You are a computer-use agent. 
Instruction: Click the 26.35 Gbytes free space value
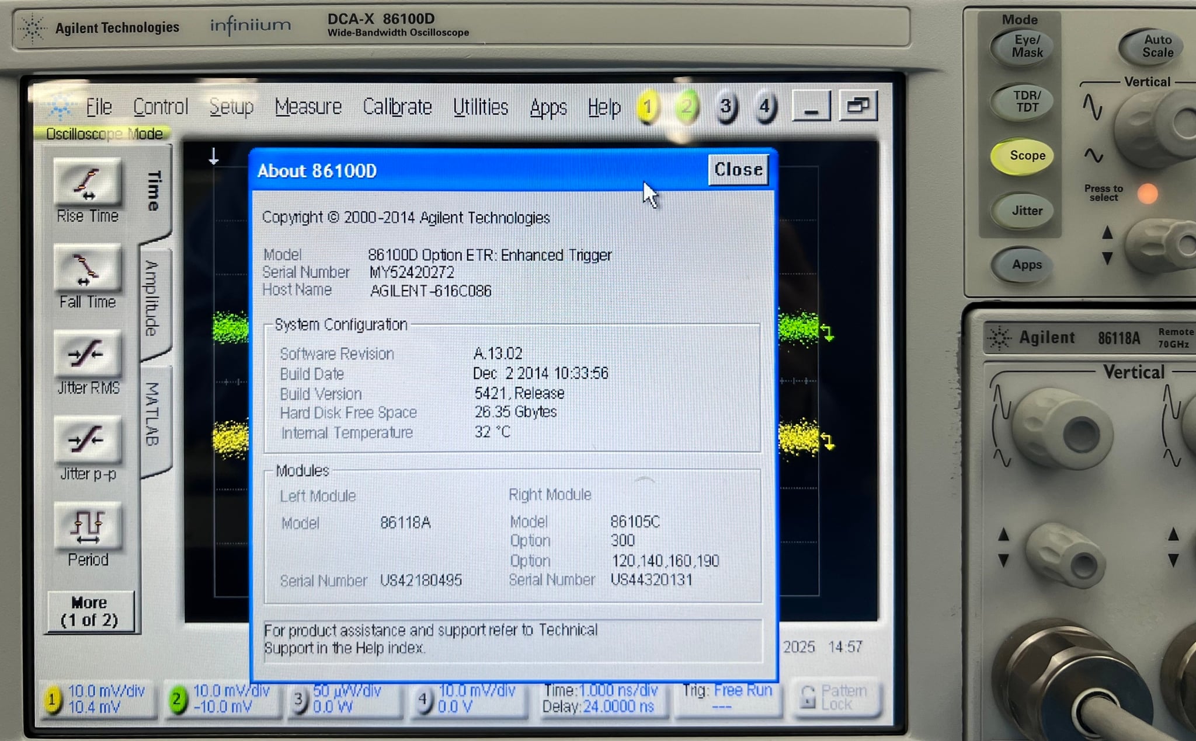pos(516,412)
